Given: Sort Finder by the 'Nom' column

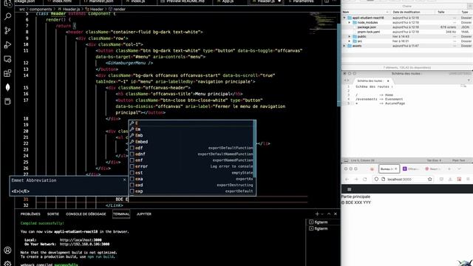Looking at the screenshot, I should 366,12.
